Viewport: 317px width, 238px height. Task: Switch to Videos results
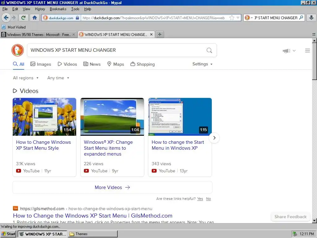67,64
